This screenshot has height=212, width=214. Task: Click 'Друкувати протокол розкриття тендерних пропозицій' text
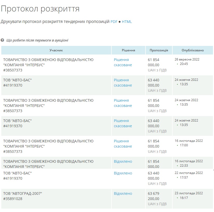pyautogui.click(x=55, y=22)
